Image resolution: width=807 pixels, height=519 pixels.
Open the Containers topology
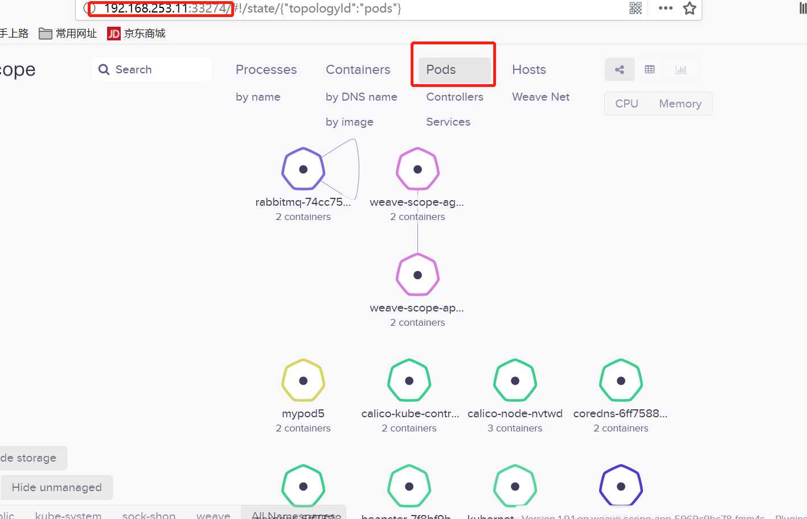click(358, 69)
